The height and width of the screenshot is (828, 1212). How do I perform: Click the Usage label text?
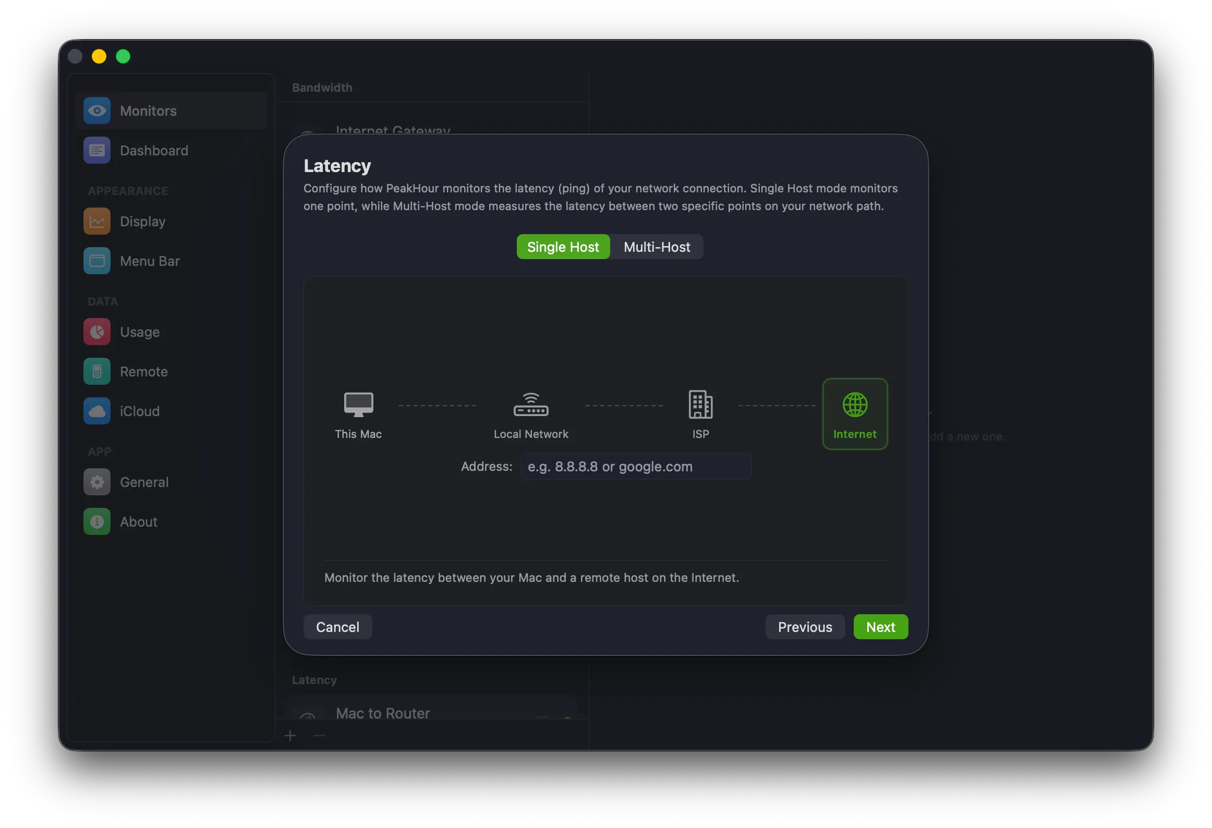(140, 332)
